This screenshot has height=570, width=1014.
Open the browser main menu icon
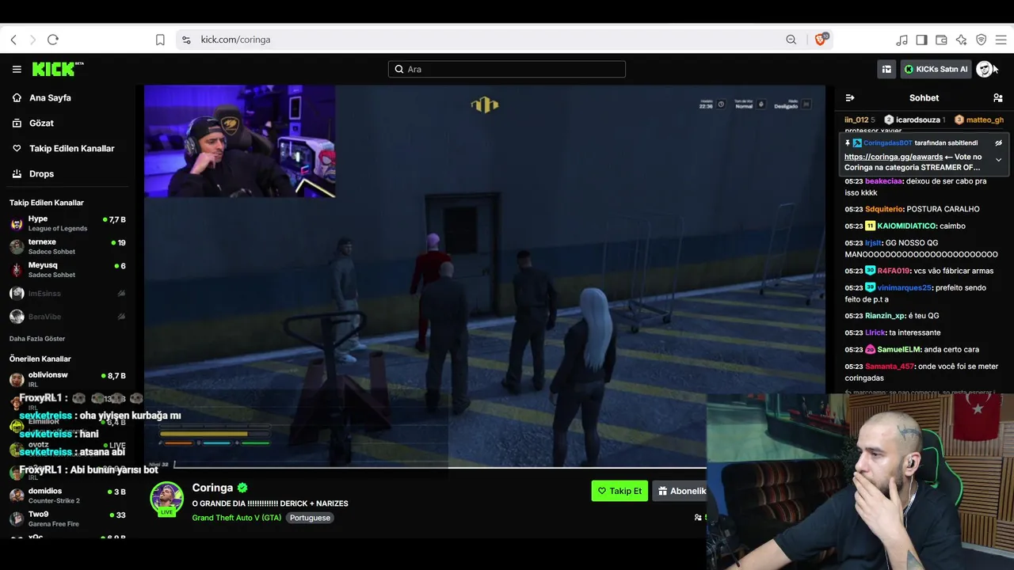[1001, 40]
